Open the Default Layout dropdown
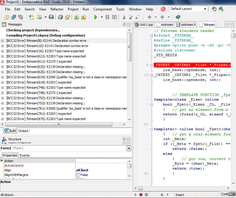Image resolution: width=236 pixels, height=198 pixels. pos(205,9)
